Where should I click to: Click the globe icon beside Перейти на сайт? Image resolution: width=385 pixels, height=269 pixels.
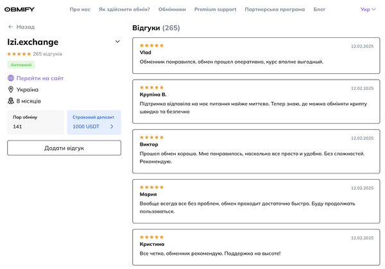click(11, 78)
